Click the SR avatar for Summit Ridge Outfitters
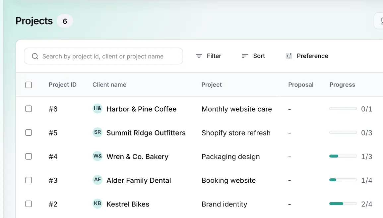Image resolution: width=383 pixels, height=218 pixels. tap(97, 132)
